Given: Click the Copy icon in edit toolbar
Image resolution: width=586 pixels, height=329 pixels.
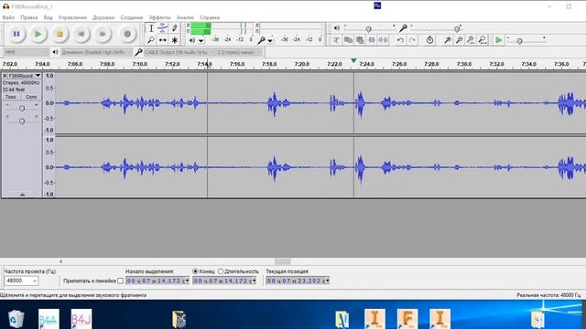Looking at the screenshot, I should point(348,39).
